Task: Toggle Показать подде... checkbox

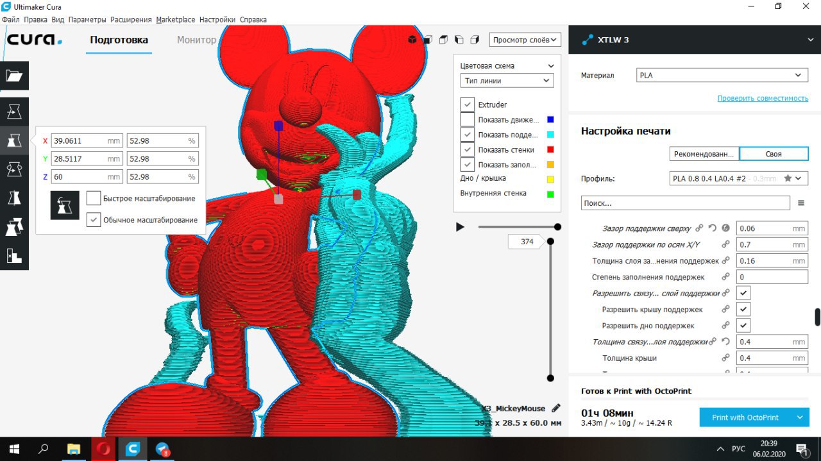Action: coord(468,135)
